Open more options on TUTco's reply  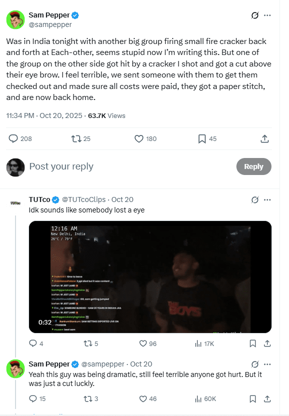[x=266, y=199]
